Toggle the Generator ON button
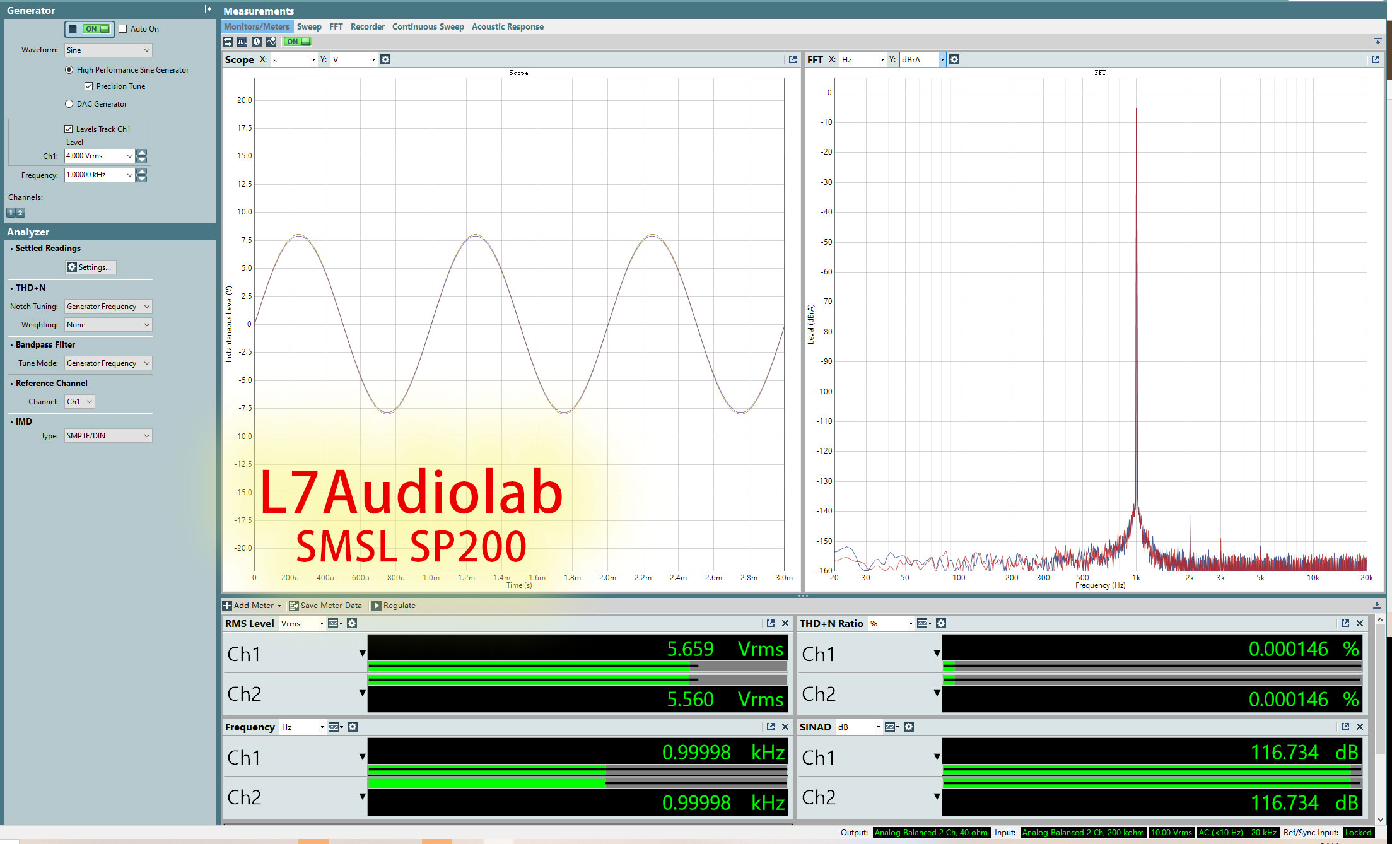 tap(90, 28)
